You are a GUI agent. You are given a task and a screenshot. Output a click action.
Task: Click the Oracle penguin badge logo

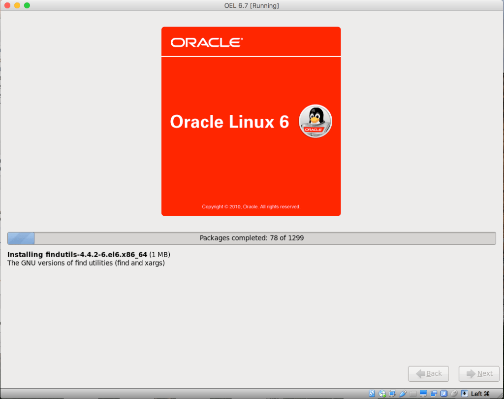click(315, 121)
